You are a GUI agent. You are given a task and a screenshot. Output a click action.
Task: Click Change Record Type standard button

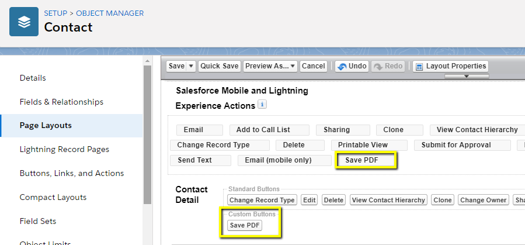click(262, 200)
